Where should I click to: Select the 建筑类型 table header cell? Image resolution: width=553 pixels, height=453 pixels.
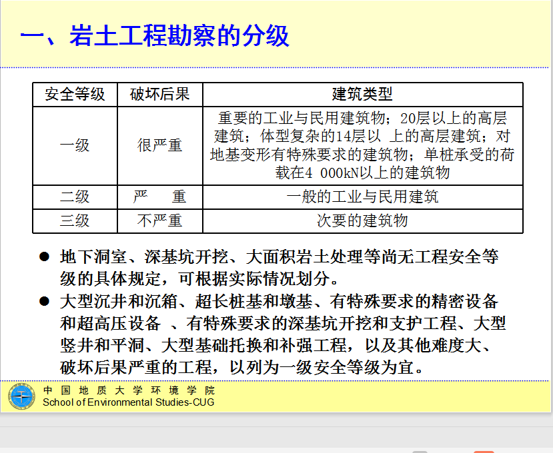click(362, 94)
